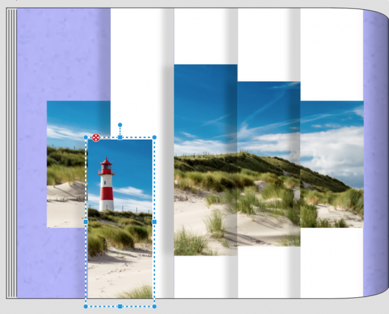Click the rotation handle above selected photo
The height and width of the screenshot is (314, 389).
tap(120, 125)
